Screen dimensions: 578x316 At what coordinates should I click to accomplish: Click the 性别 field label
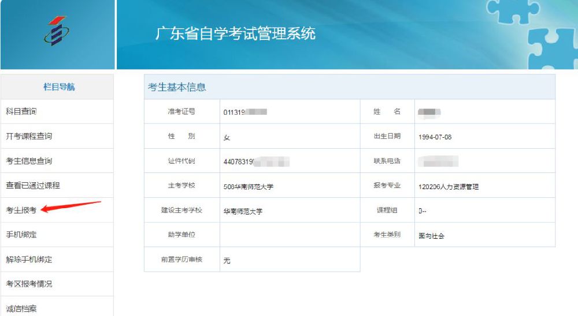coord(181,136)
